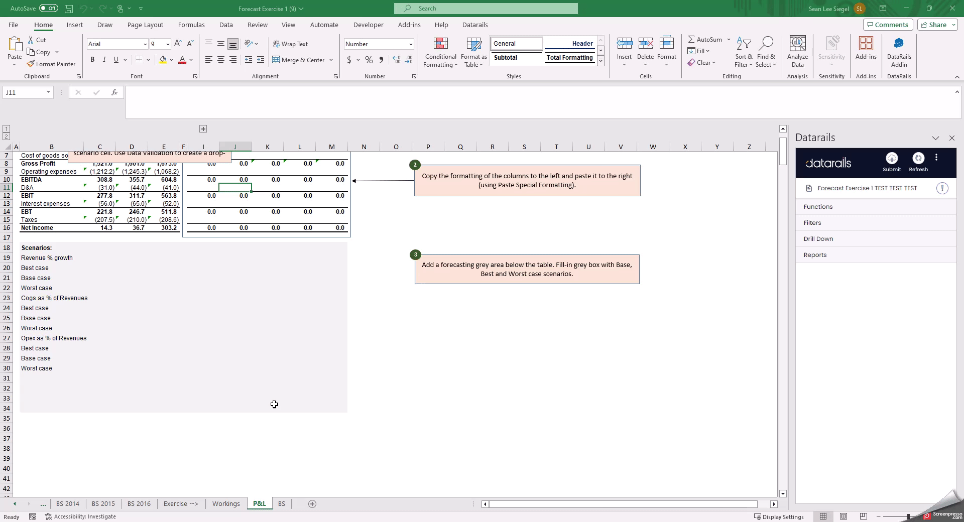This screenshot has width=964, height=522.
Task: Open Datarails pane three-dot menu
Action: point(936,158)
